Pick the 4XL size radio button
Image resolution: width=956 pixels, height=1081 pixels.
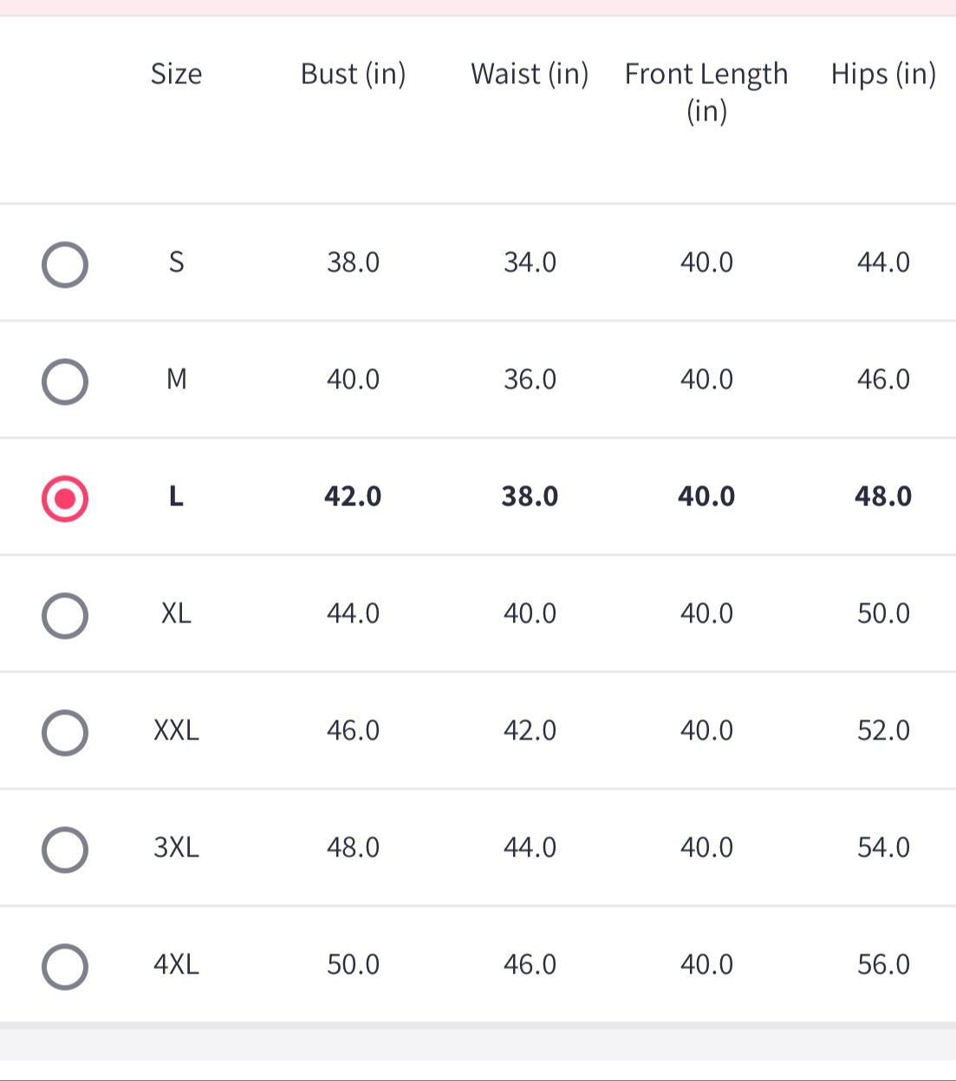pyautogui.click(x=65, y=967)
